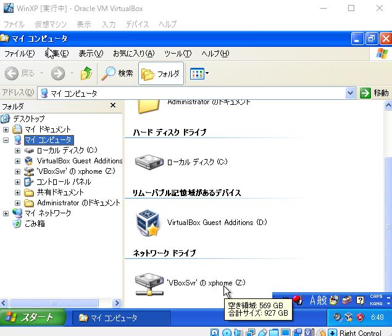The image size is (392, 336).
Task: Open the views icon dropdown in toolbar
Action: pos(199,73)
